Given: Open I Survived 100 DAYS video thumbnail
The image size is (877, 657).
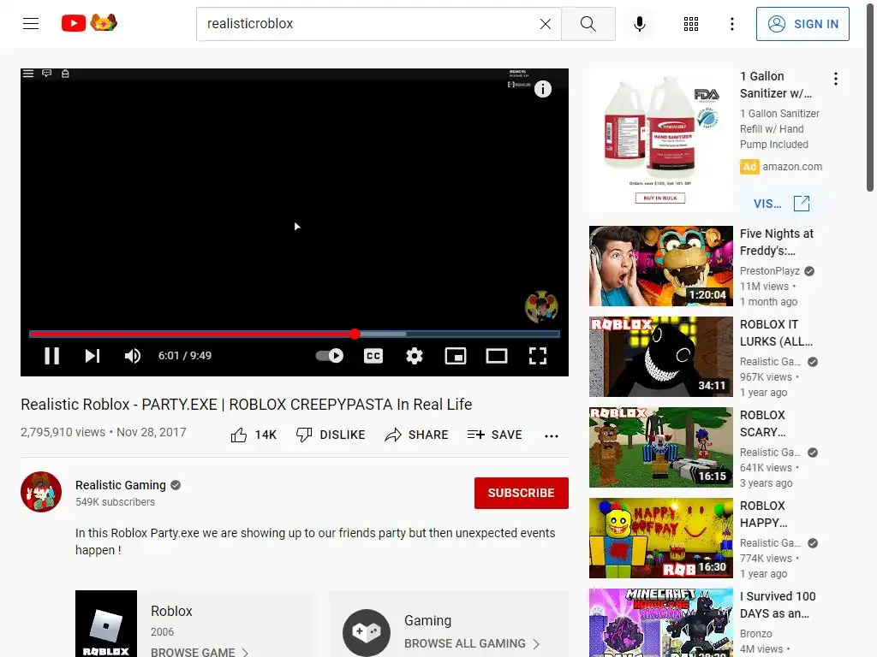Looking at the screenshot, I should (660, 623).
